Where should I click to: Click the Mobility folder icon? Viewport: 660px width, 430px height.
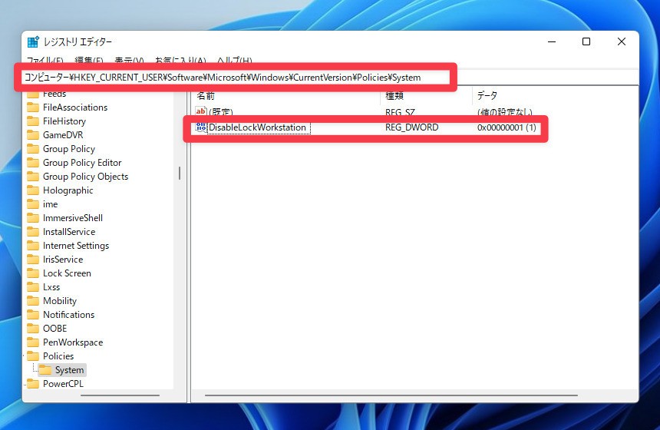33,301
